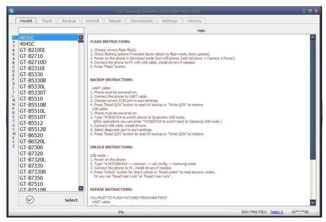Image resolution: width=326 pixels, height=222 pixels.
Task: Select model GT-B7320
Action: point(49,154)
